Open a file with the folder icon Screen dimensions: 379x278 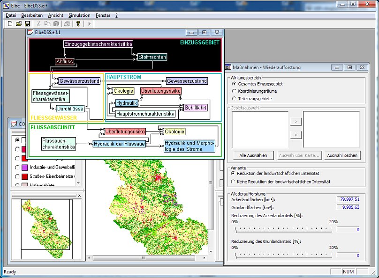coord(19,24)
